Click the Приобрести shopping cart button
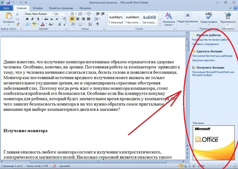The width and height of the screenshot is (238, 169). (x=228, y=19)
